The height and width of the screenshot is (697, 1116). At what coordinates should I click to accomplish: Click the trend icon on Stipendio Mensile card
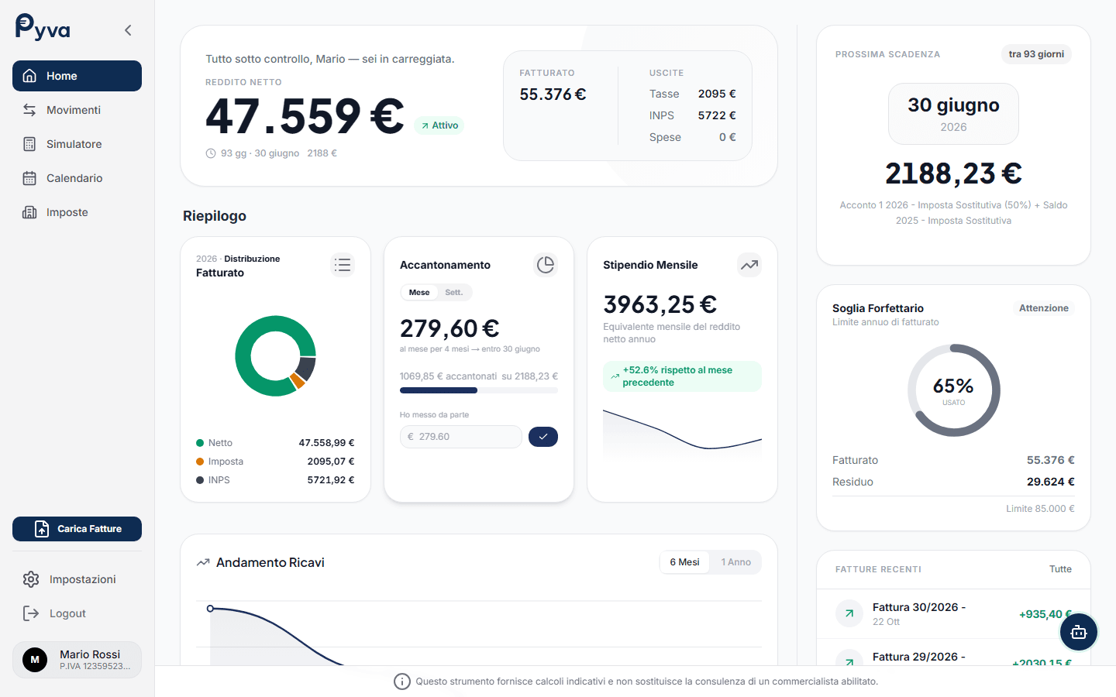(749, 264)
